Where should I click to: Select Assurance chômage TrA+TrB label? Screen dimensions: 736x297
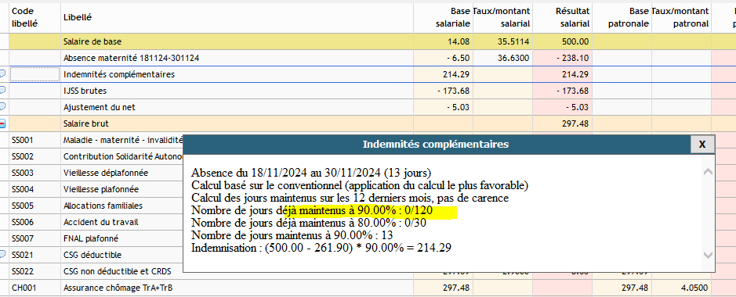[118, 288]
